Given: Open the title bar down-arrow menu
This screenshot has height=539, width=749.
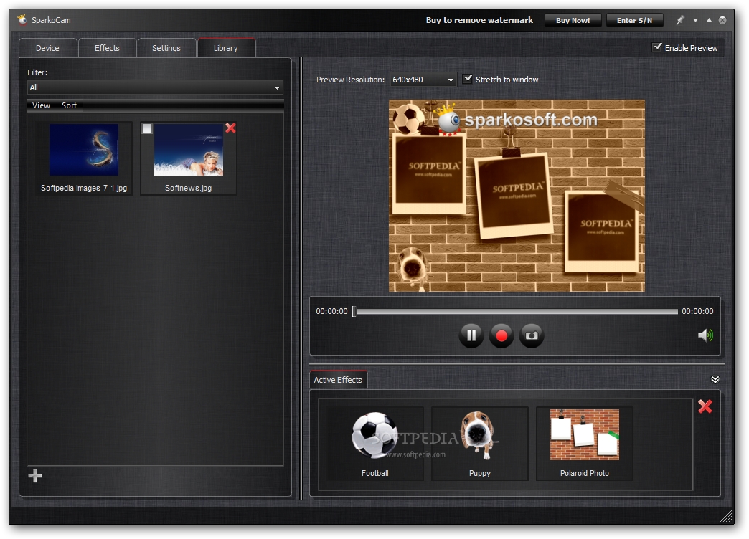Looking at the screenshot, I should [695, 20].
